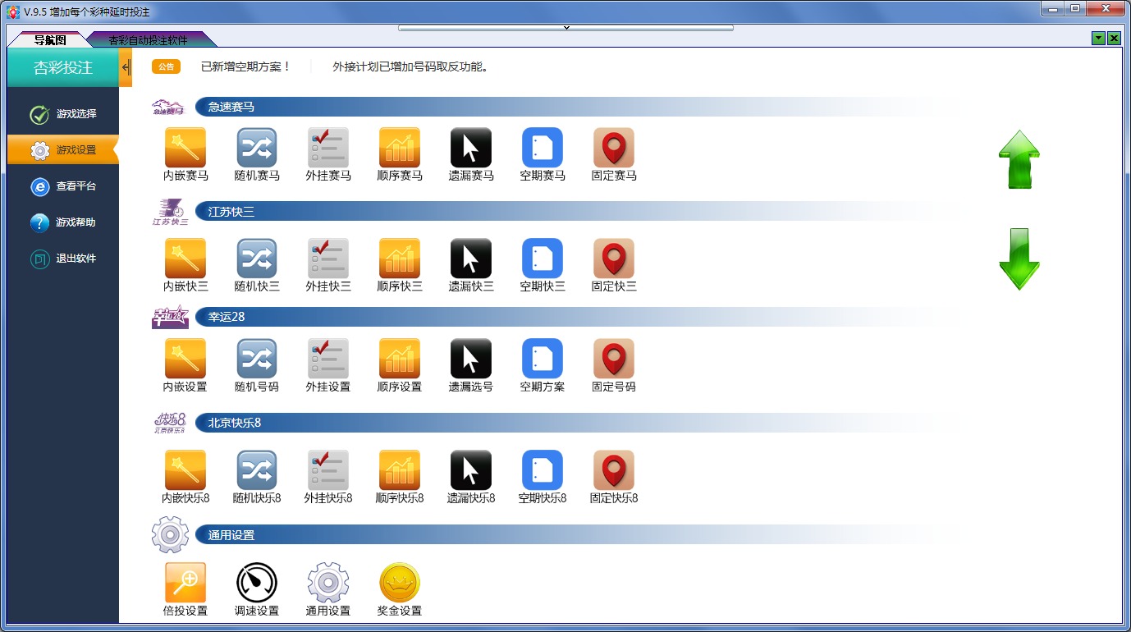Viewport: 1131px width, 632px height.
Task: Open 外挂设置 checklist icon under 幸运28
Action: (328, 359)
